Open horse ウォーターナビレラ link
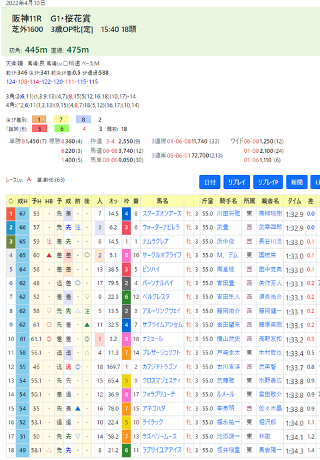The height and width of the screenshot is (460, 320). click(161, 228)
